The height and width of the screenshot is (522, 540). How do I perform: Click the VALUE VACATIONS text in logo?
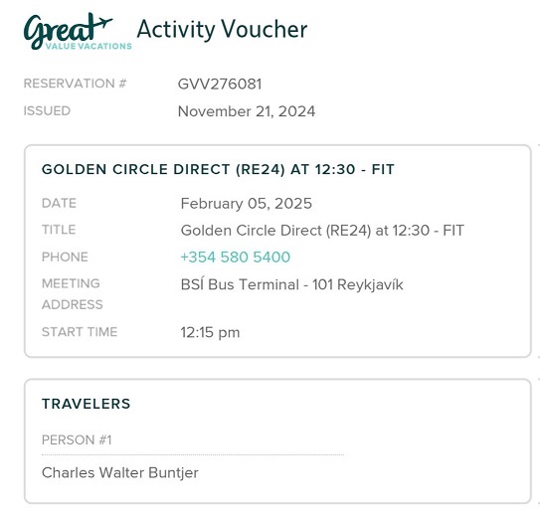(x=89, y=46)
